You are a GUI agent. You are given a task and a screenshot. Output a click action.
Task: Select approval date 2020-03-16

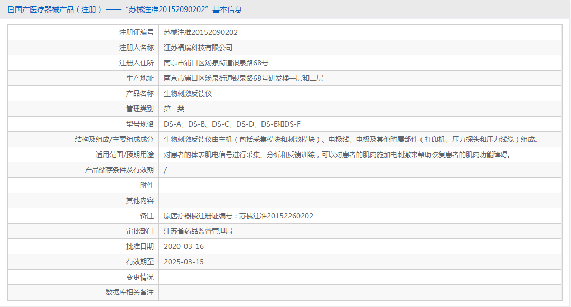(x=184, y=246)
